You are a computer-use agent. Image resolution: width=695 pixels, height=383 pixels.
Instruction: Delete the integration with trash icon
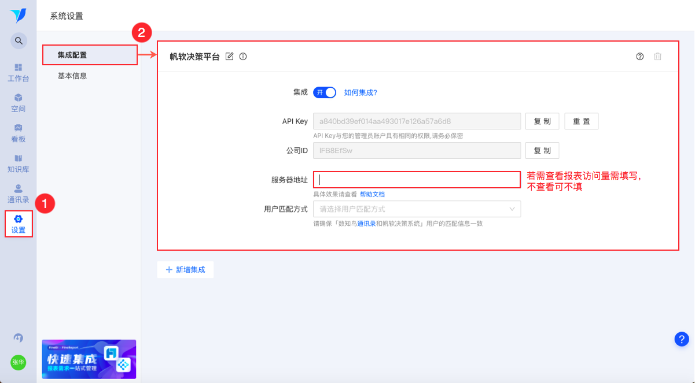coord(657,56)
